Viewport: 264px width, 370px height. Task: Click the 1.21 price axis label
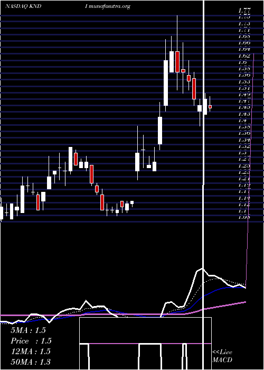(x=244, y=178)
